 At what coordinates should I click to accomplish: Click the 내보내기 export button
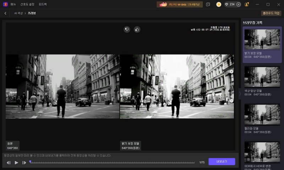coord(222,161)
